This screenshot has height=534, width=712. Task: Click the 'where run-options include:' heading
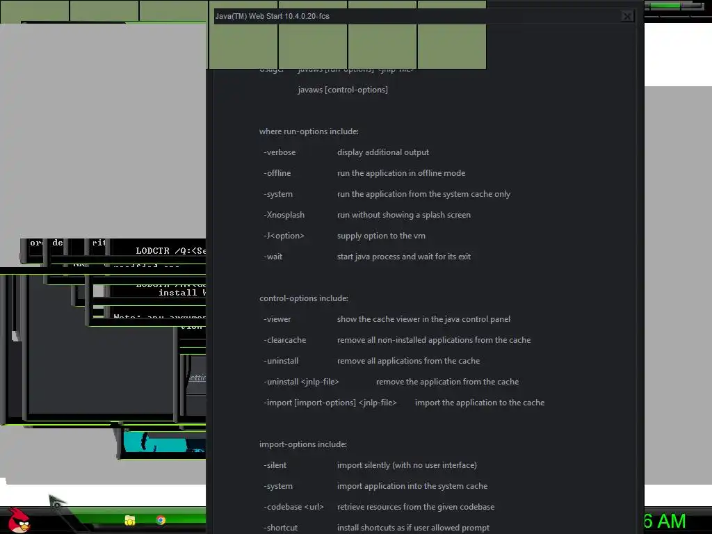pyautogui.click(x=309, y=131)
